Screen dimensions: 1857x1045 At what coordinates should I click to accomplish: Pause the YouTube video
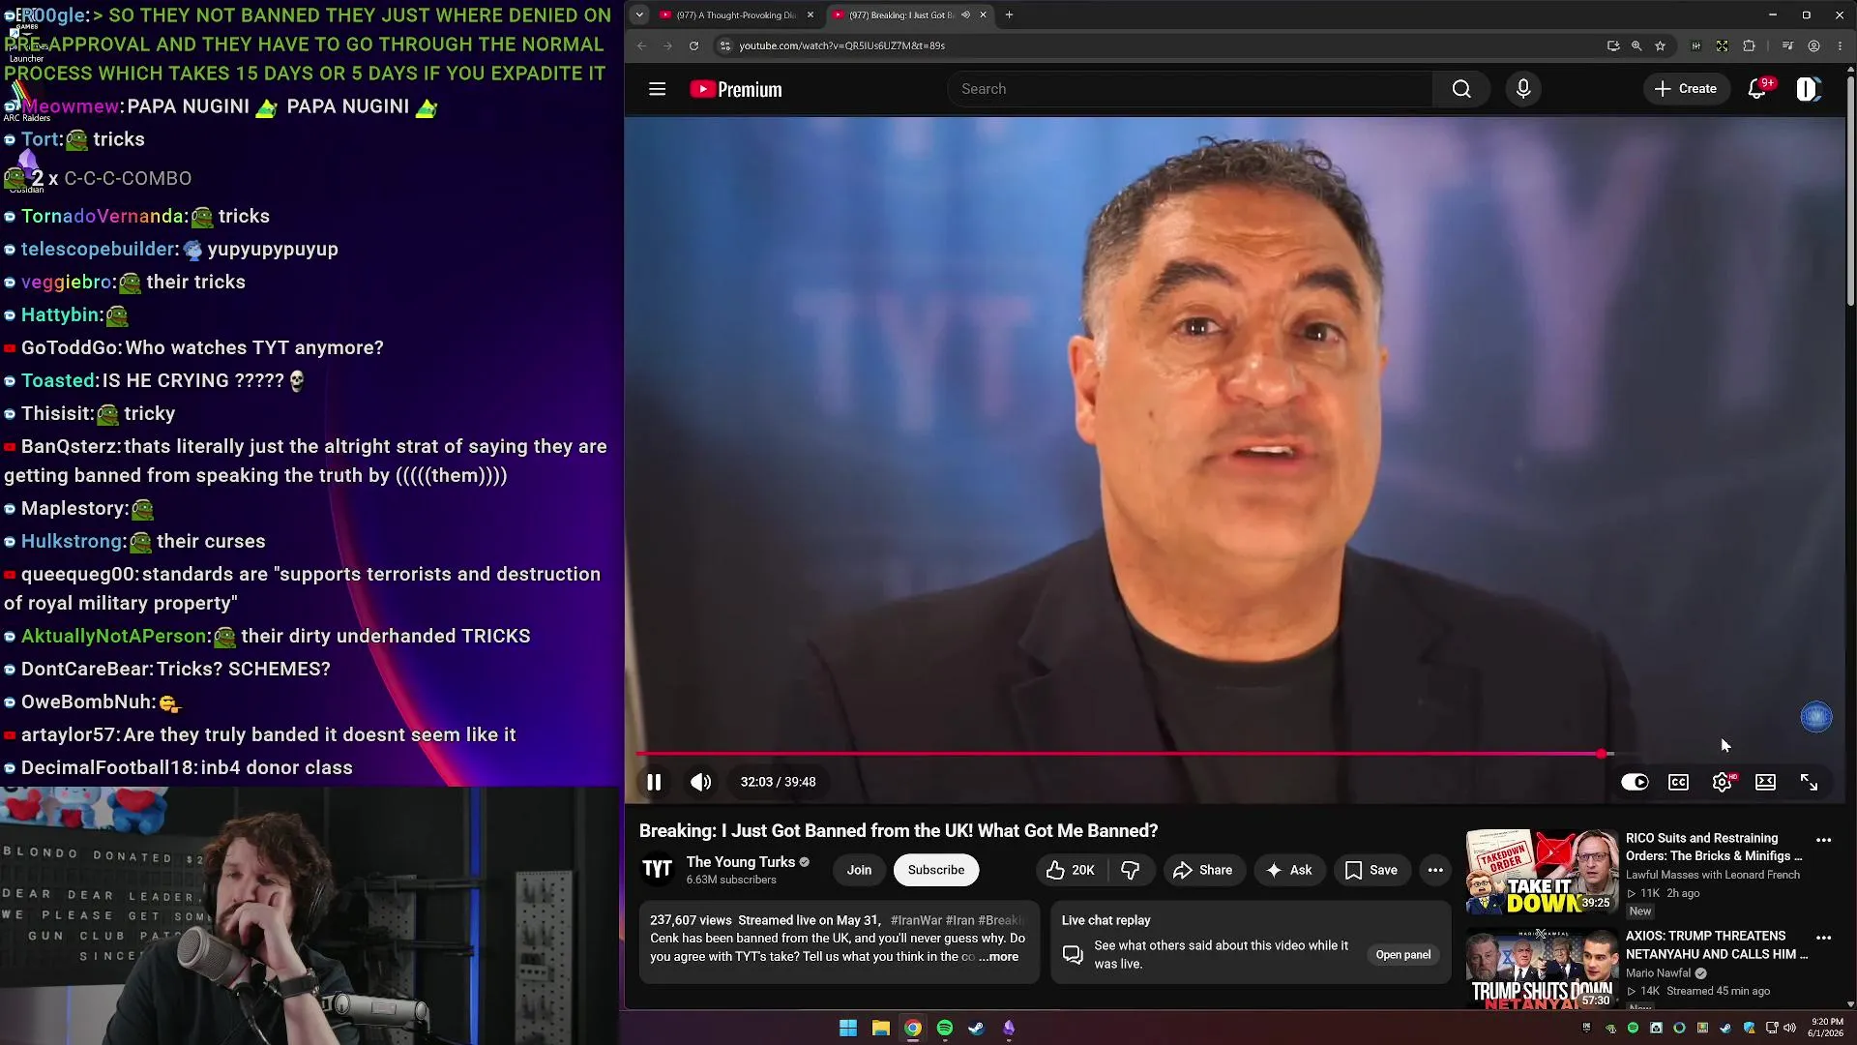(654, 782)
